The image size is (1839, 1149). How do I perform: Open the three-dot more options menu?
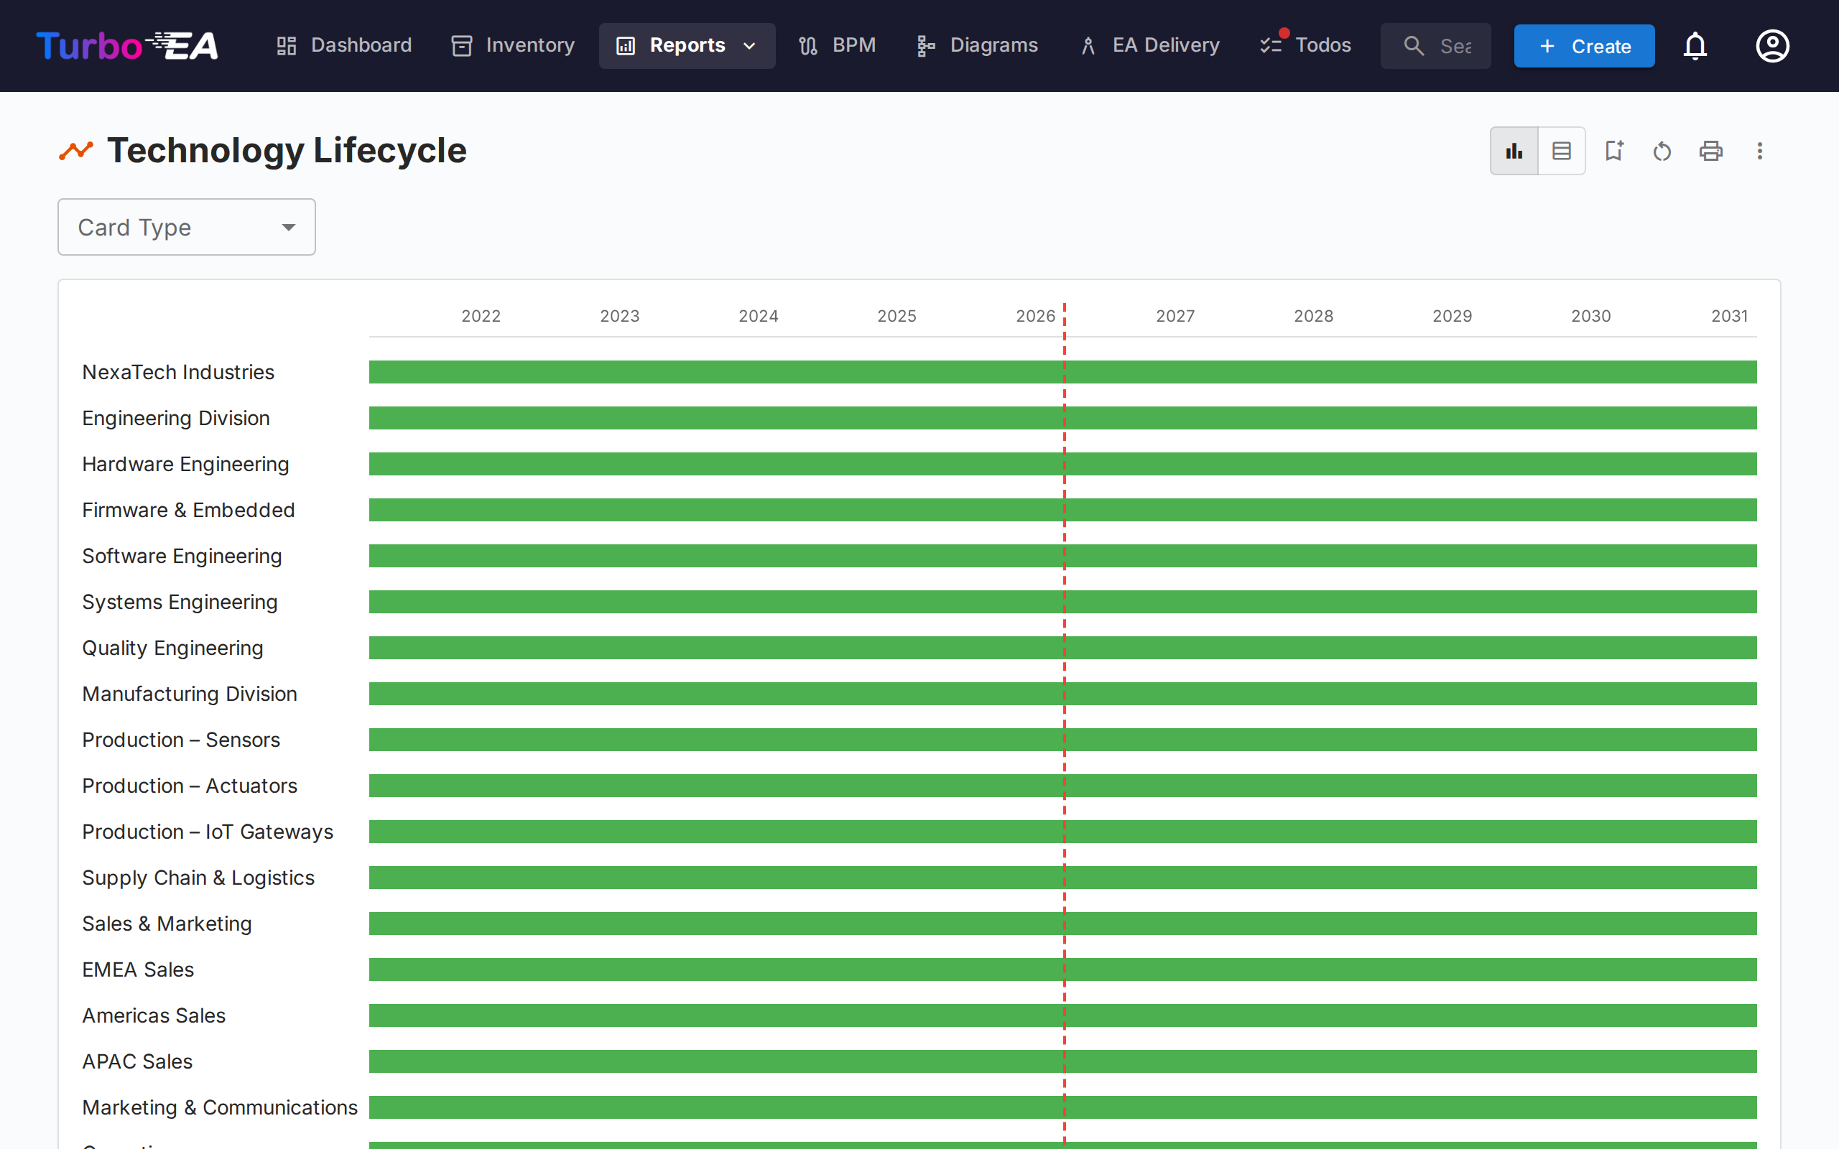[x=1761, y=151]
